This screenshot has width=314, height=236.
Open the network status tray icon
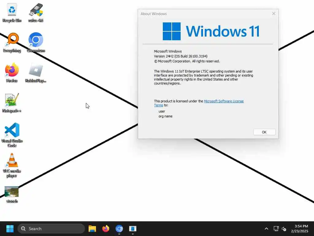(x=276, y=229)
